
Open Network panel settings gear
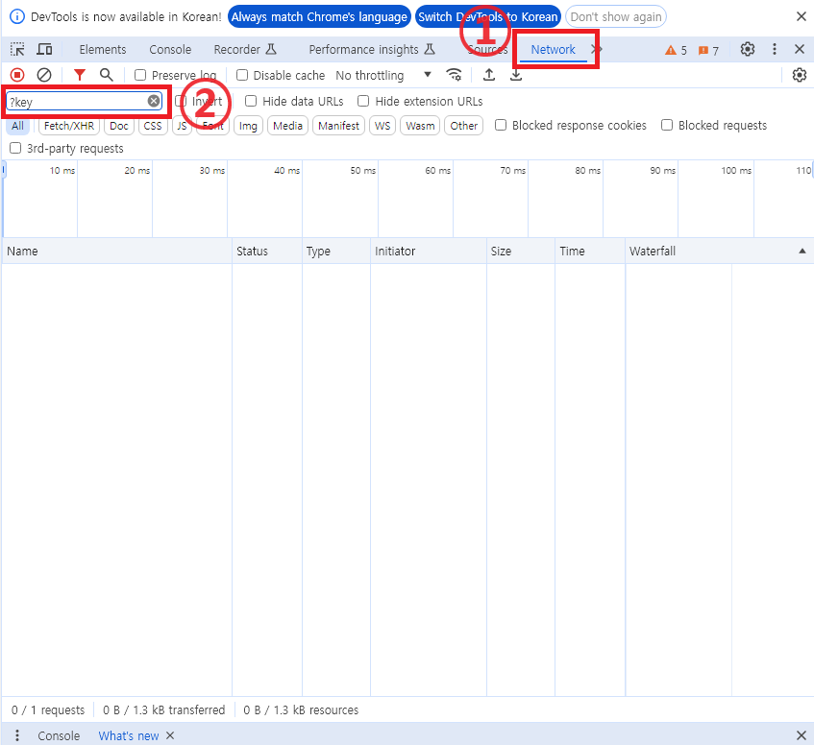coord(799,75)
